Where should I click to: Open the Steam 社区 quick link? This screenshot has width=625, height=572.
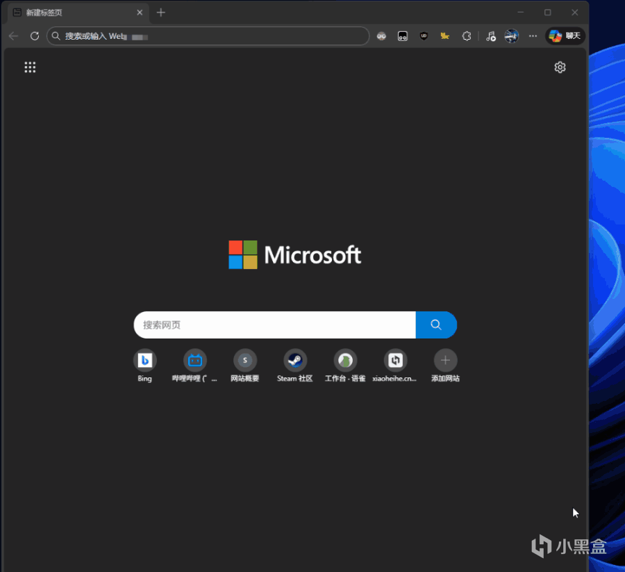point(295,361)
